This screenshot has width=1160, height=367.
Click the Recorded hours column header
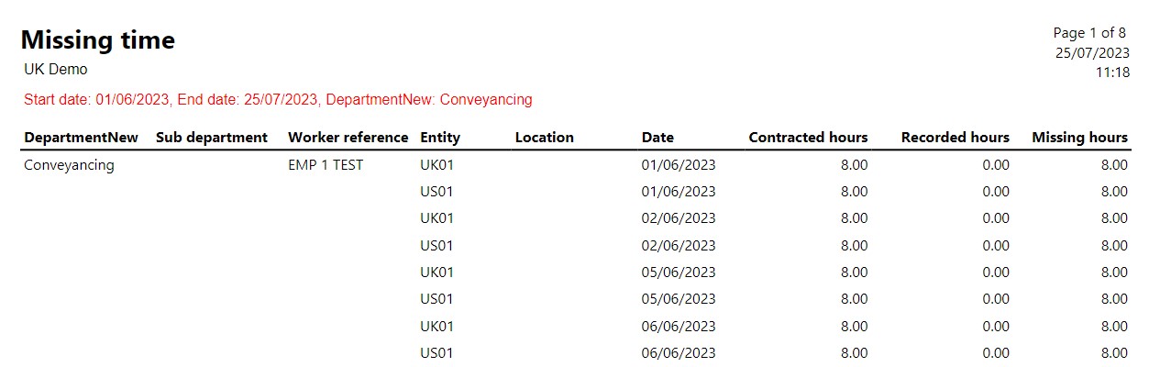(x=956, y=138)
